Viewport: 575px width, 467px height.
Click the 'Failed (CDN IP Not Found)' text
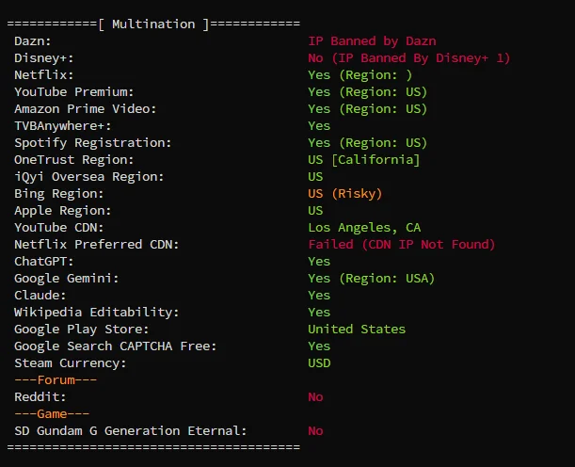(x=401, y=245)
